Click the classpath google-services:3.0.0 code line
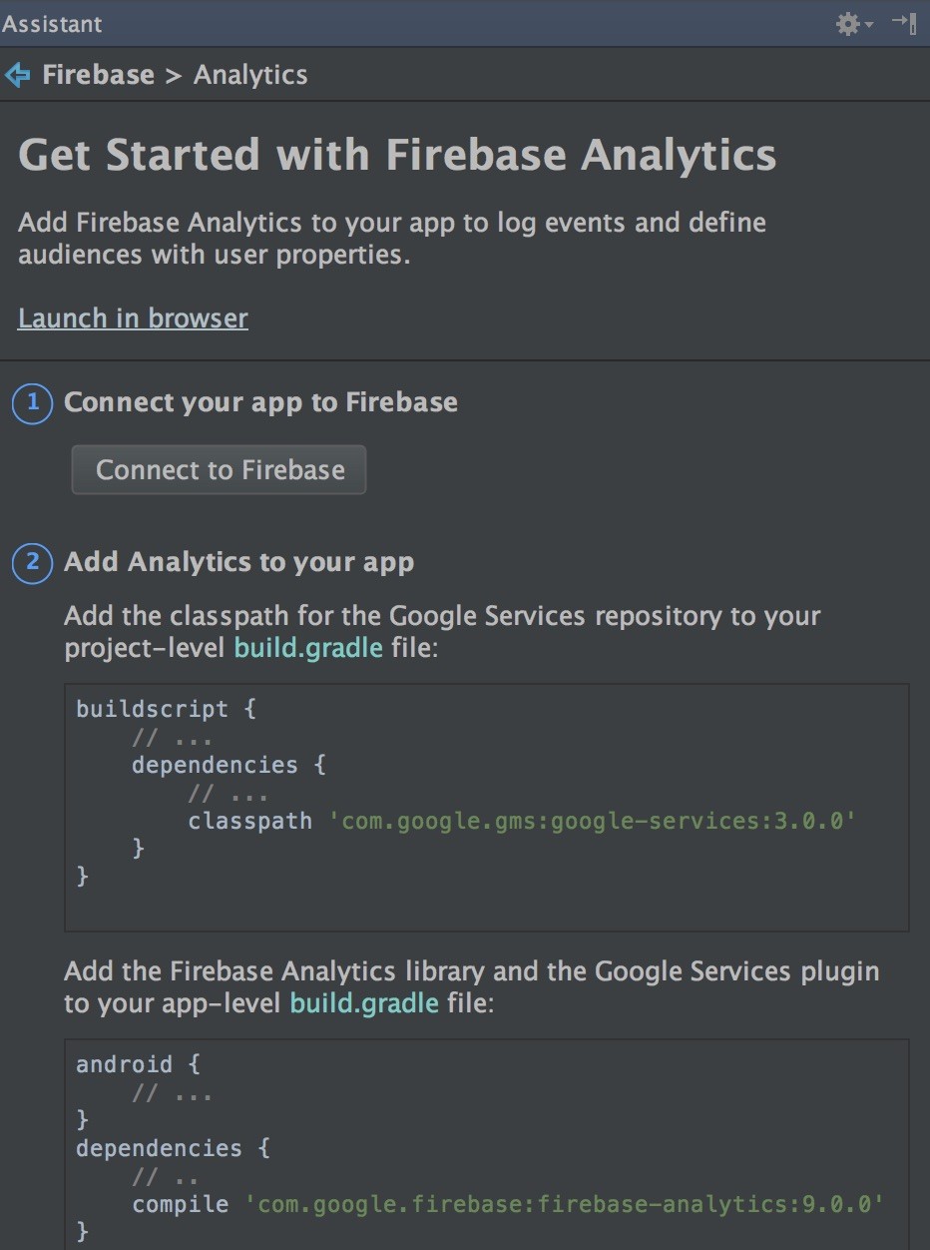This screenshot has height=1250, width=930. pos(522,822)
